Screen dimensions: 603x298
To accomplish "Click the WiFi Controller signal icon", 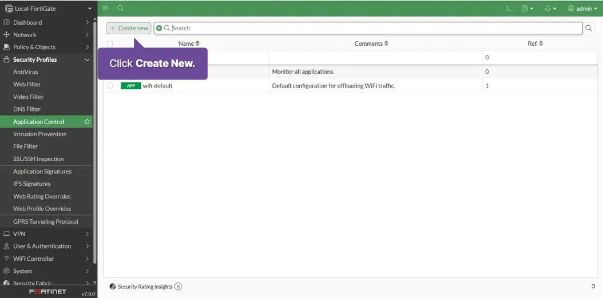I will click(x=6, y=259).
